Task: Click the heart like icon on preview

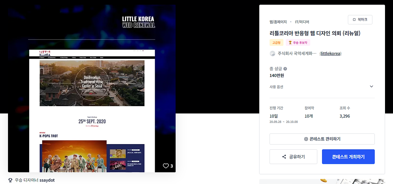Action: click(x=166, y=166)
